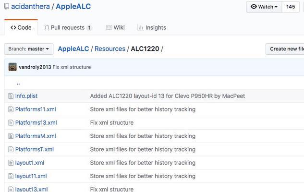Click the pull requests counter badge 1
The width and height of the screenshot is (304, 192).
click(89, 28)
